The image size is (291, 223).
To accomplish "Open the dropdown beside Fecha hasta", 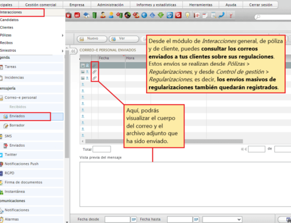I will 222,220.
